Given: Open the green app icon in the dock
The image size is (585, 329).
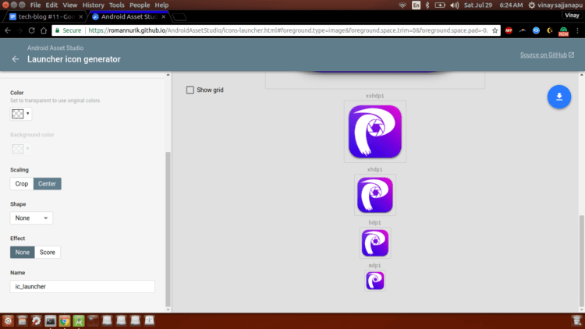Looking at the screenshot, I should coord(79,320).
